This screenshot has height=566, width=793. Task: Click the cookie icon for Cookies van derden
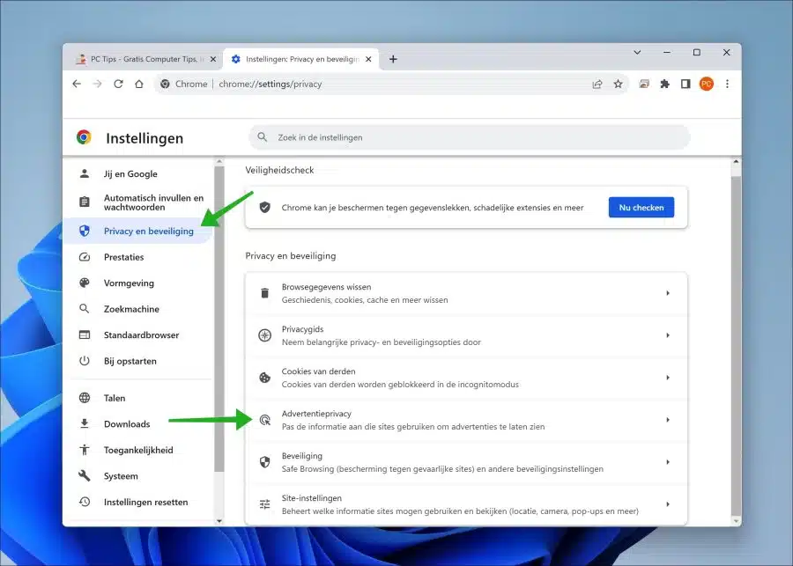[x=264, y=378]
